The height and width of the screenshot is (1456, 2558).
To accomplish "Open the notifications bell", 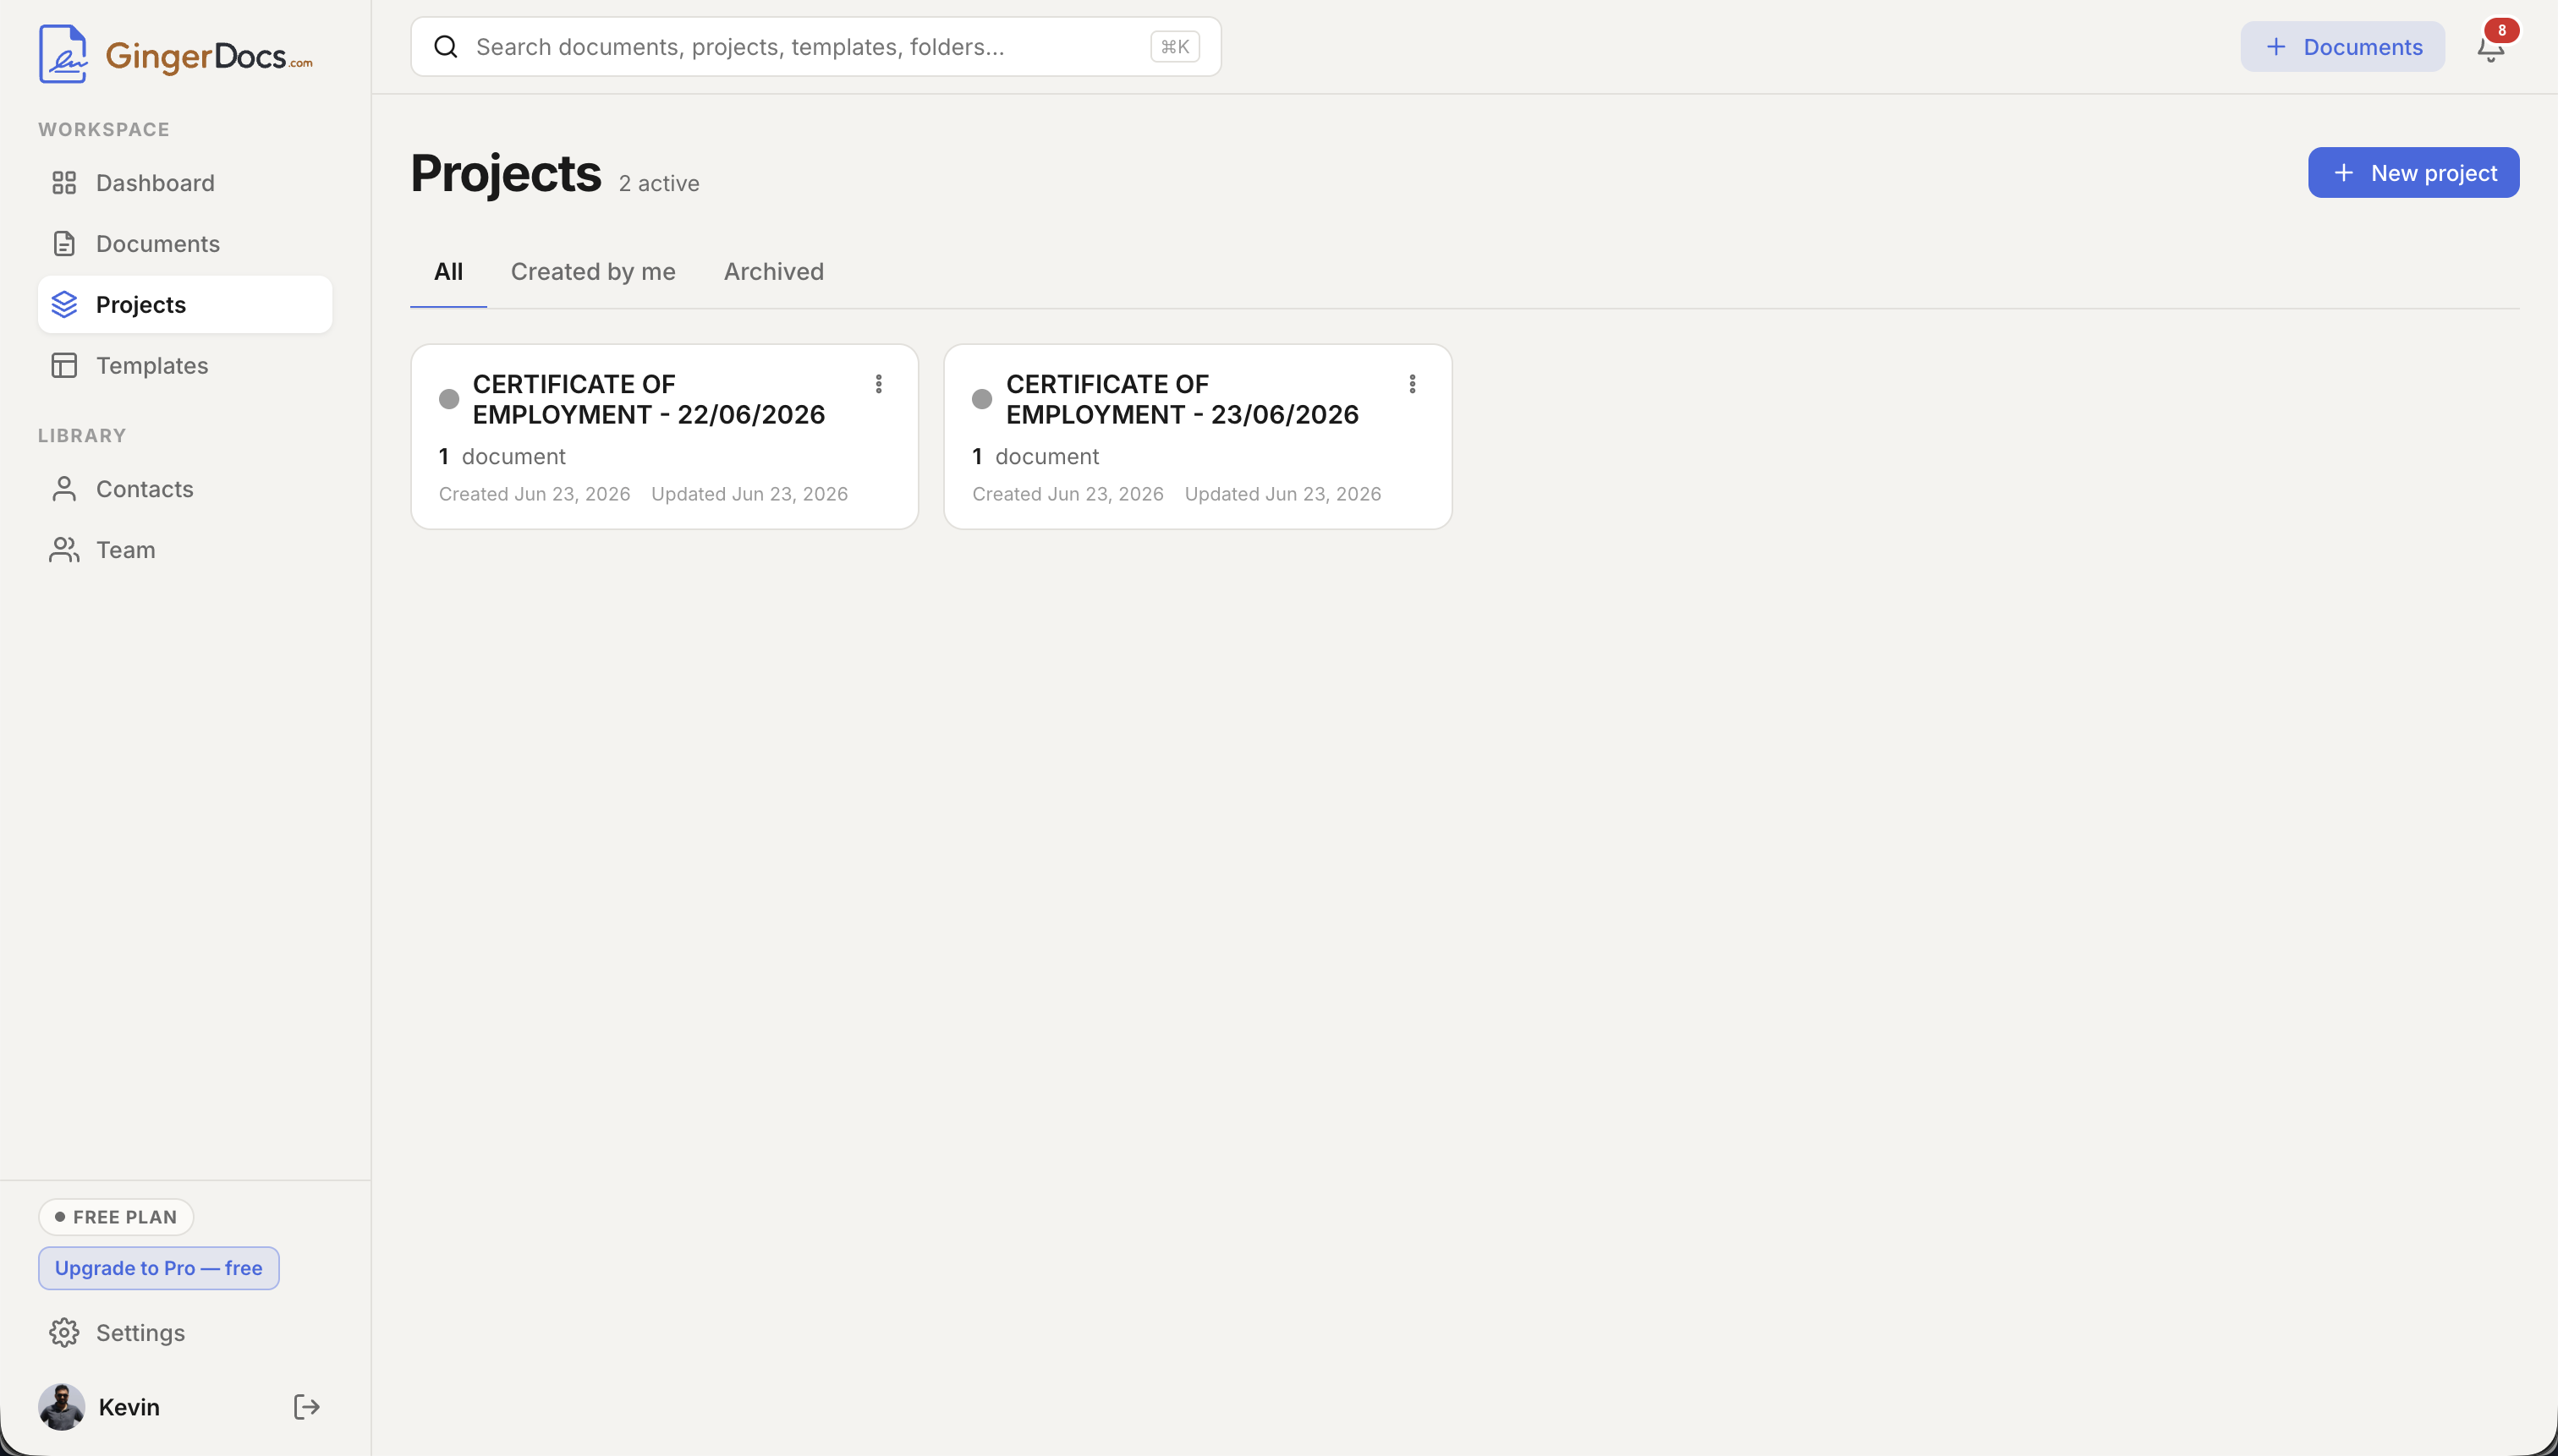I will click(x=2489, y=49).
